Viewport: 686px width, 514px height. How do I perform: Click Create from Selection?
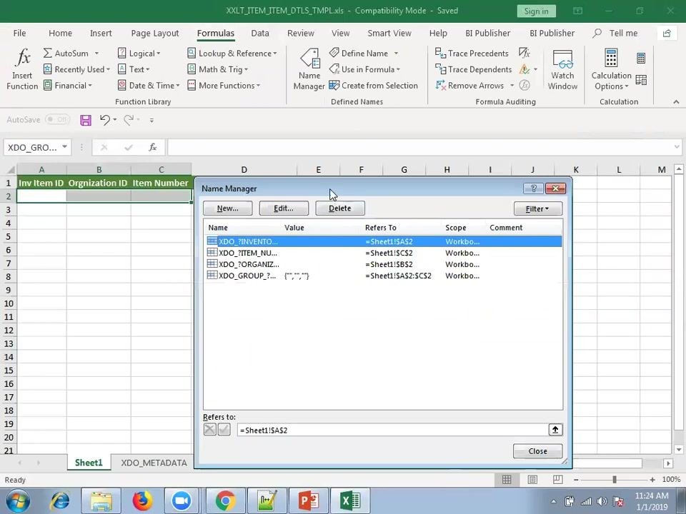click(x=374, y=86)
